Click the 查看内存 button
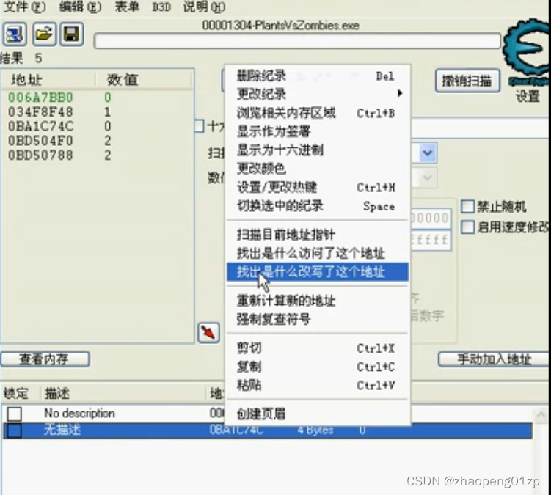The image size is (551, 495). point(45,359)
